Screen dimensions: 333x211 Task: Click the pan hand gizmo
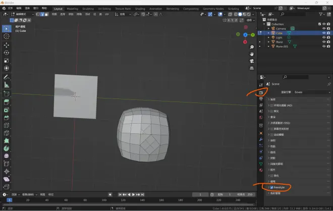[252, 54]
